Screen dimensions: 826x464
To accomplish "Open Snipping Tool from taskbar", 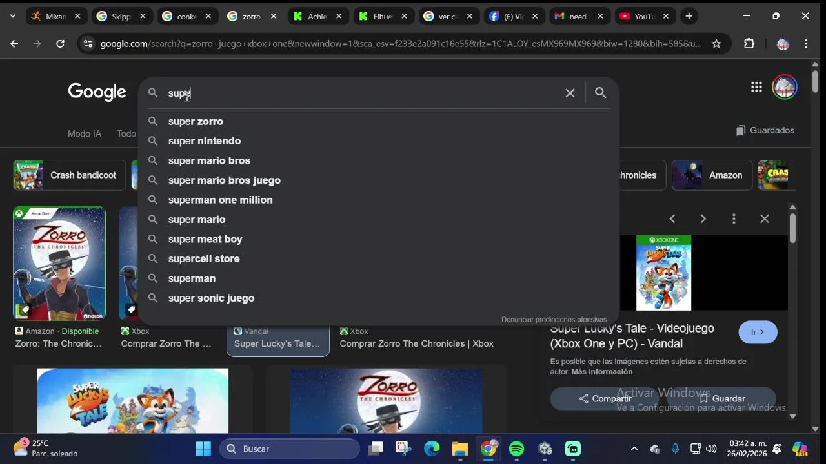I will (x=403, y=449).
